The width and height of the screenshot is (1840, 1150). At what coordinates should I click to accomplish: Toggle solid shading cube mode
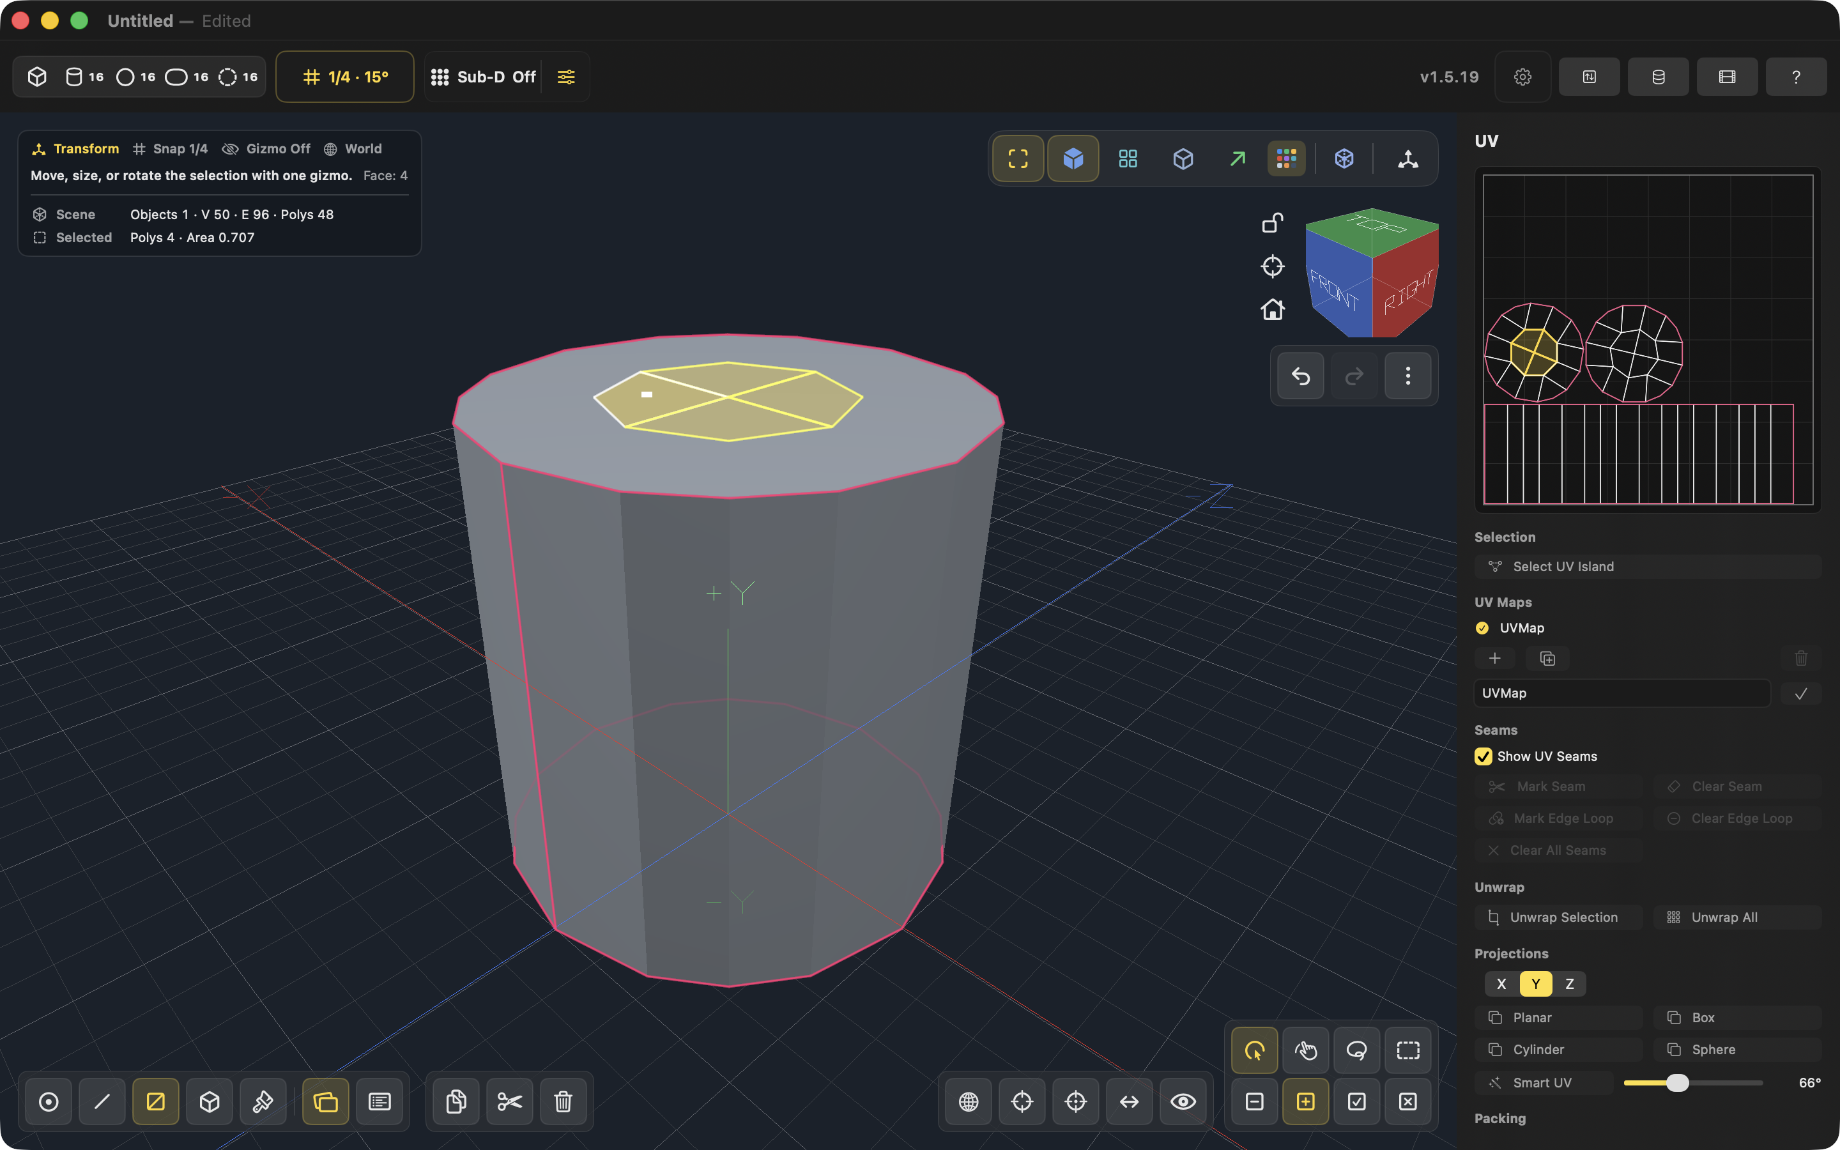(x=1073, y=158)
